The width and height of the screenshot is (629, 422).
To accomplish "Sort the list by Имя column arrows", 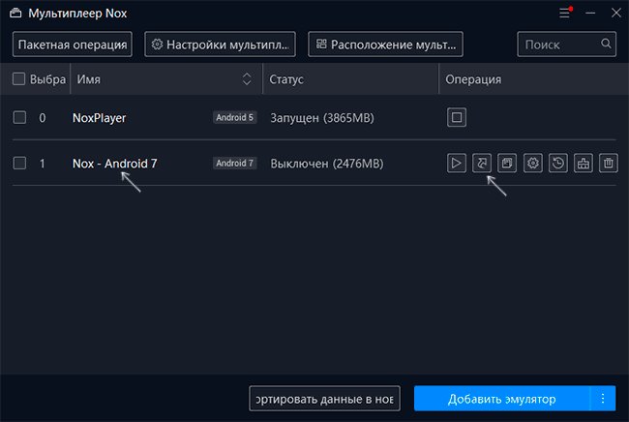I will click(x=247, y=79).
